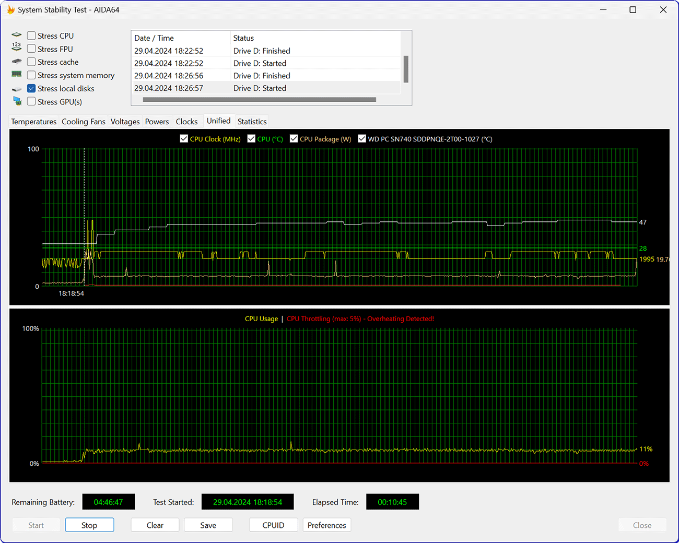Click the AIDA64 flame icon in title bar
The width and height of the screenshot is (679, 543).
click(10, 9)
